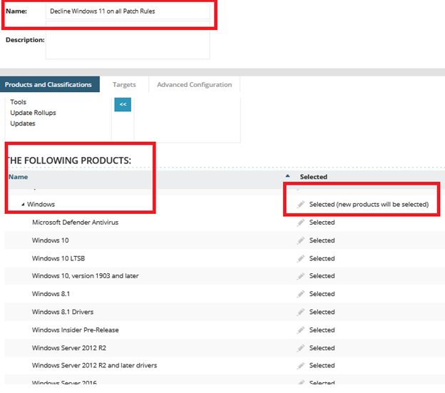
Task: Select the Microsoft Defender Antivirus row
Action: click(x=225, y=223)
